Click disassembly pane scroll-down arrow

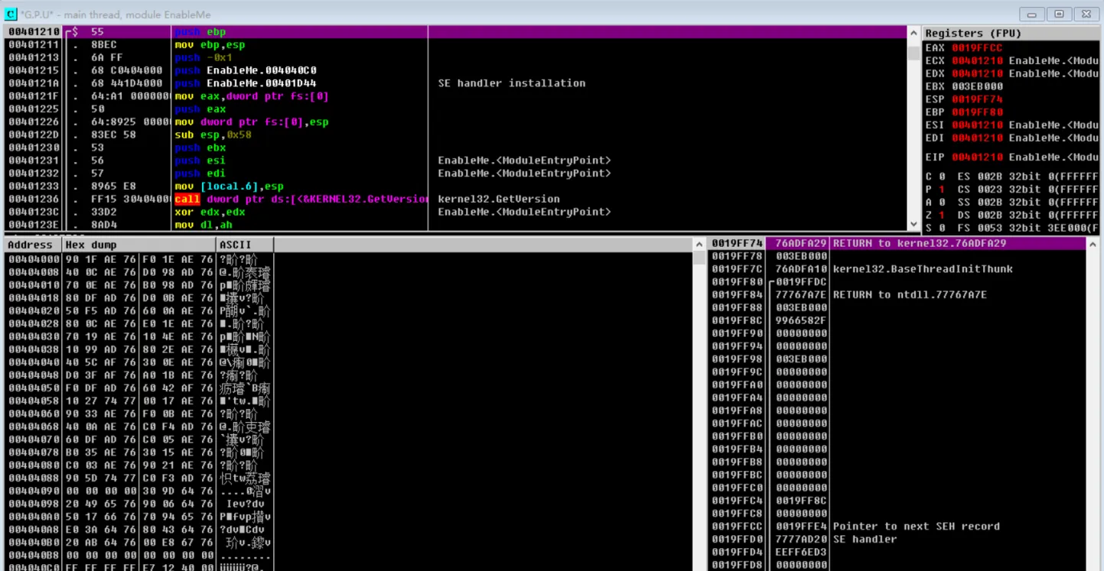click(913, 224)
